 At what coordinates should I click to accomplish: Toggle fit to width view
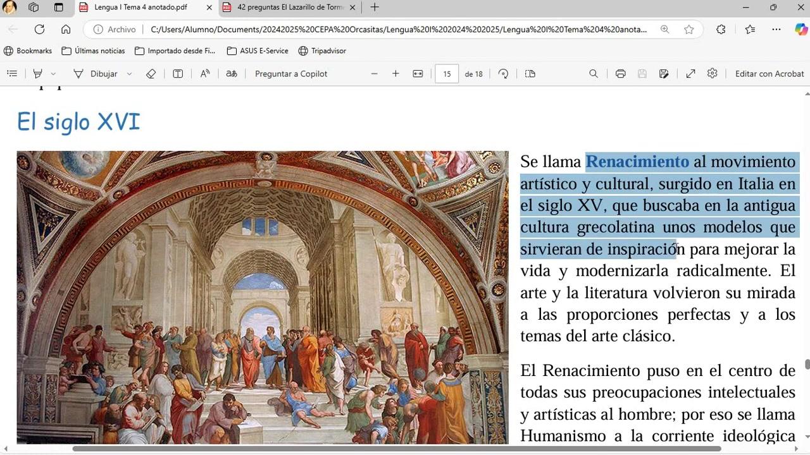(418, 74)
